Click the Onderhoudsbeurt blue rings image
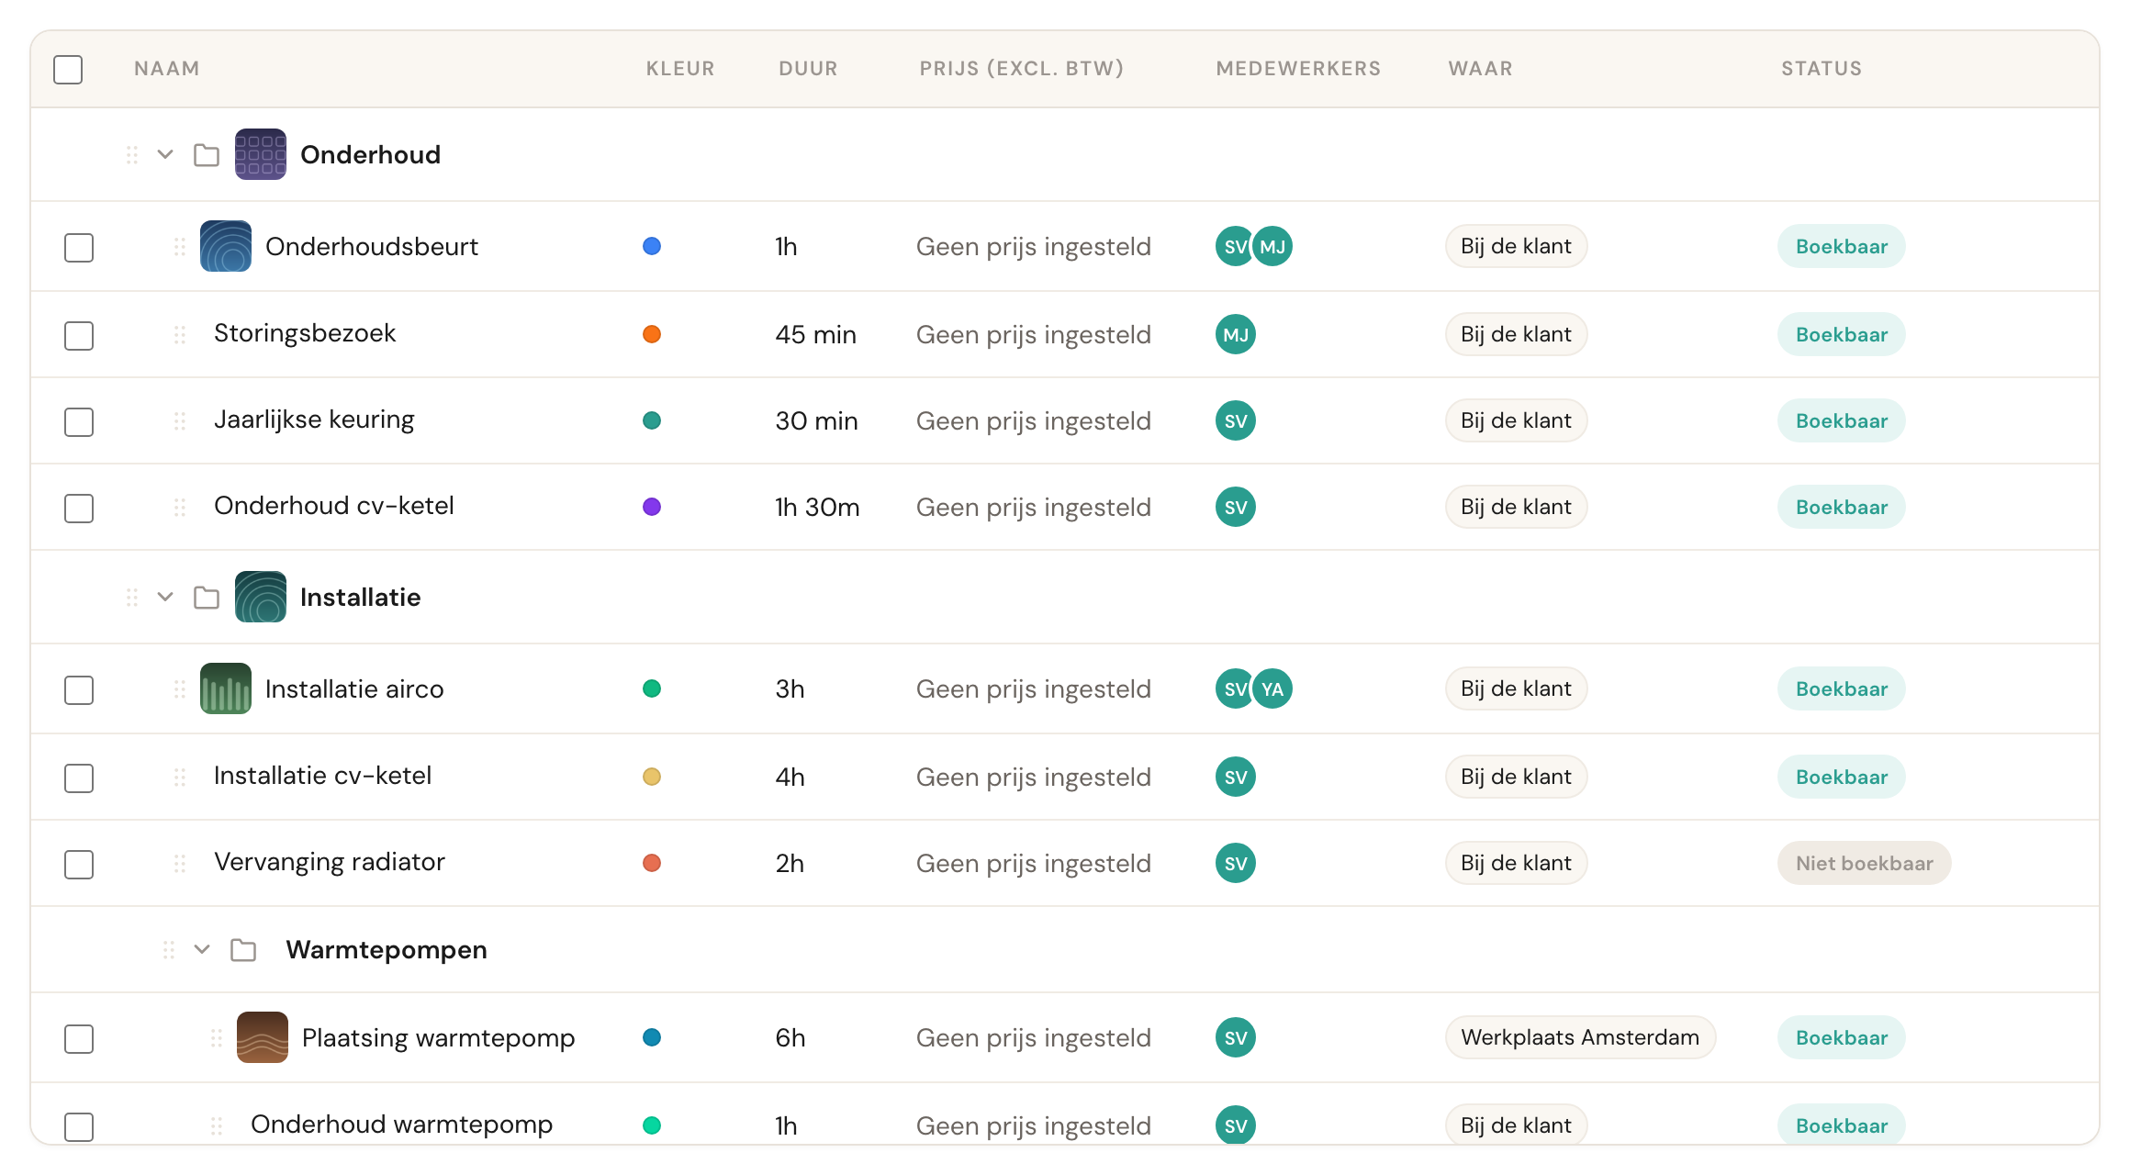Screen dimensions: 2130x1175 pyautogui.click(x=226, y=246)
